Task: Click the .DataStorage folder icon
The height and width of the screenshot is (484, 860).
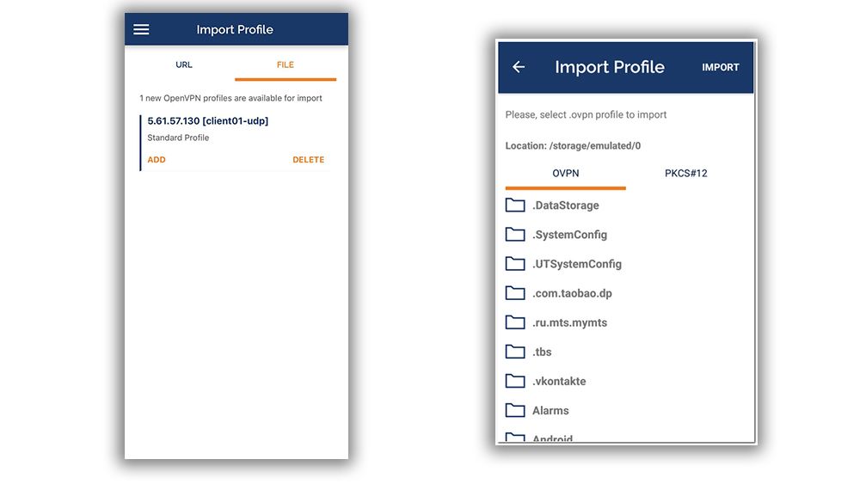Action: tap(515, 205)
